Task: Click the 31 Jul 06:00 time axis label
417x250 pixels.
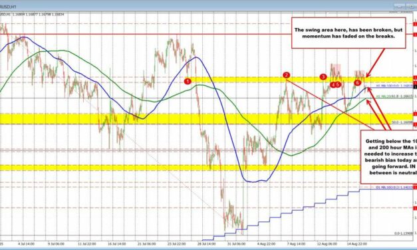Action: pos(236,243)
